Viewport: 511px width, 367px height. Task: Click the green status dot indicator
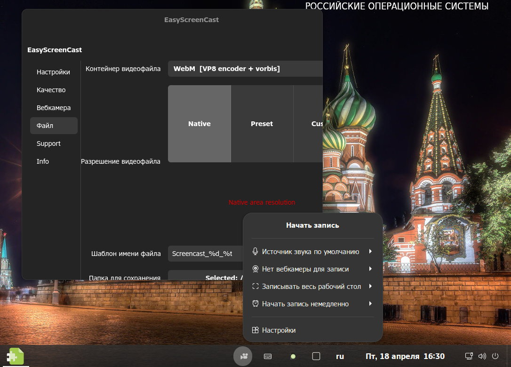coord(293,356)
